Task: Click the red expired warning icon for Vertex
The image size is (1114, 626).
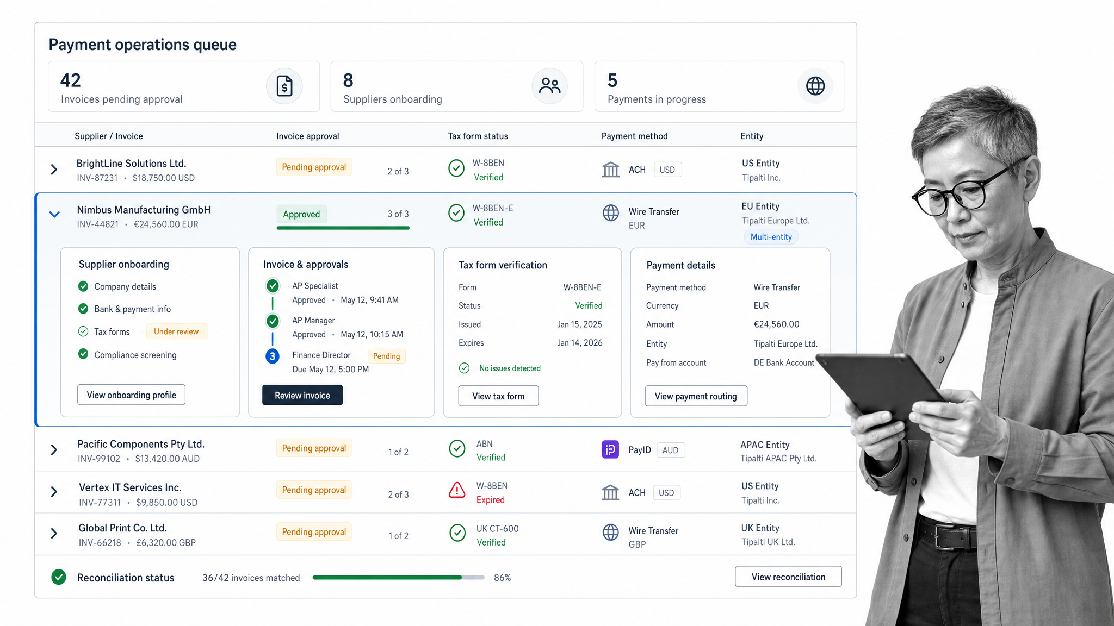Action: pos(457,491)
